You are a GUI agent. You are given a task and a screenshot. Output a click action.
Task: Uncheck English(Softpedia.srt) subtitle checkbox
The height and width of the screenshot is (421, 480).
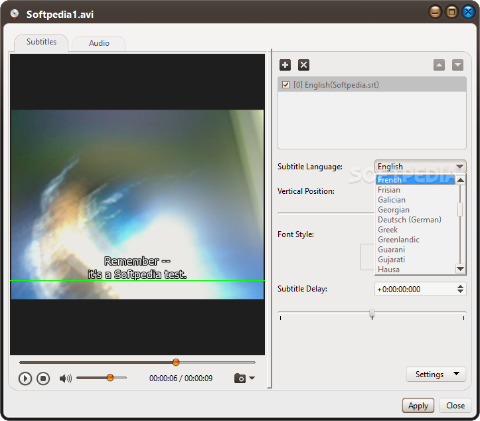(285, 85)
